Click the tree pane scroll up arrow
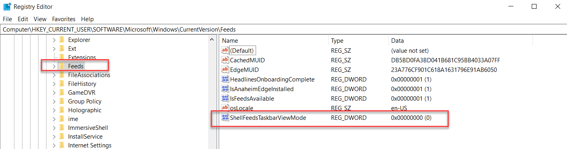 pyautogui.click(x=212, y=39)
